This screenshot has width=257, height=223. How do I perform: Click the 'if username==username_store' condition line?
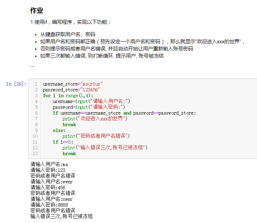(124, 113)
